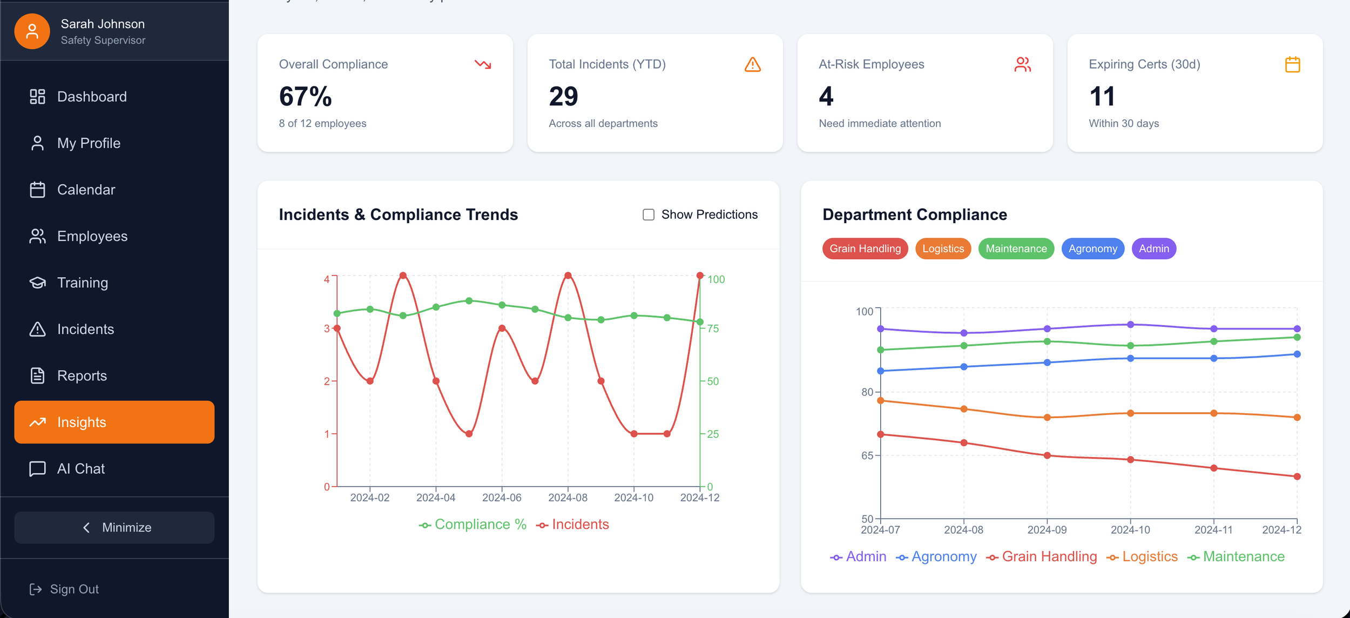This screenshot has width=1350, height=618.
Task: Click the Incidents legend entry under trends chart
Action: [572, 525]
